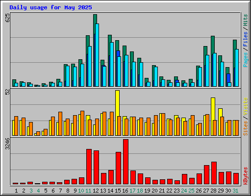Click the 3246 KBytes axis value
Viewport: 251px width, 196px height.
click(7, 144)
